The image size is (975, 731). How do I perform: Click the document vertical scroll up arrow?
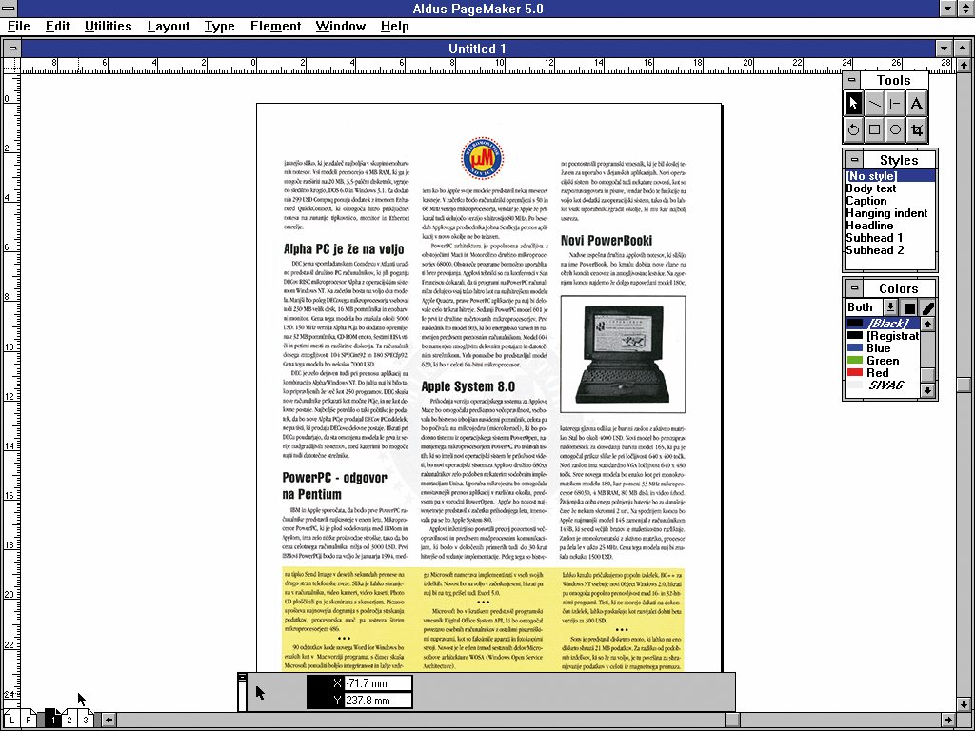point(964,65)
